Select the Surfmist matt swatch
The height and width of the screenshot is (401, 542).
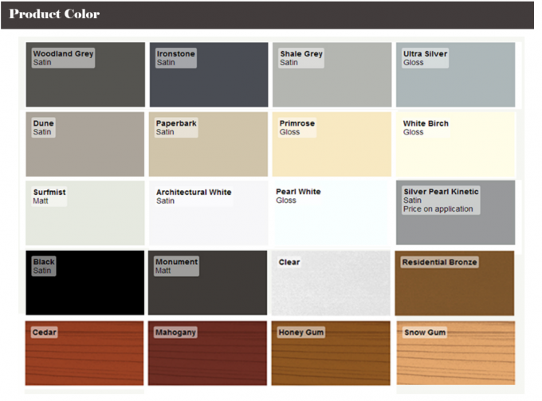[85, 213]
